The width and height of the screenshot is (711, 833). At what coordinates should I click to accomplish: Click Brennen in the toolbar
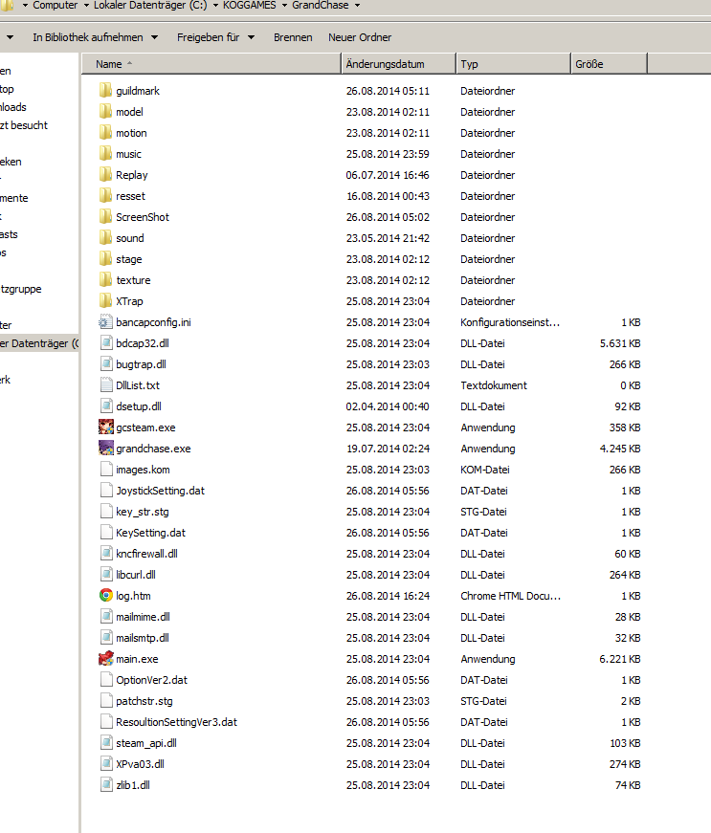[x=293, y=37]
